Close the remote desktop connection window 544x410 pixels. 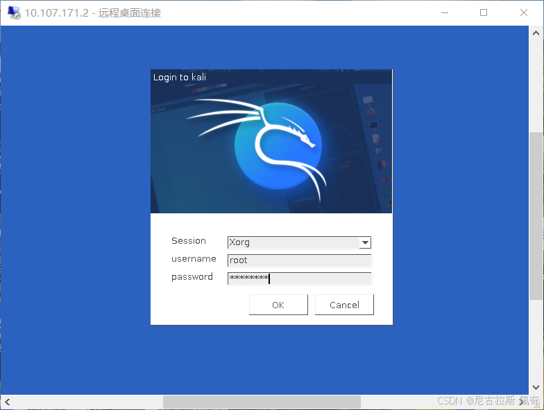(x=524, y=12)
